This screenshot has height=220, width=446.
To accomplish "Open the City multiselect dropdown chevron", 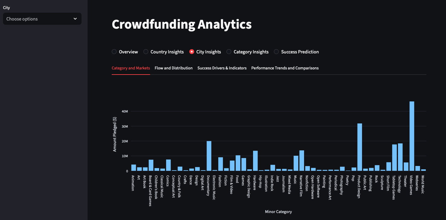I will pyautogui.click(x=75, y=19).
